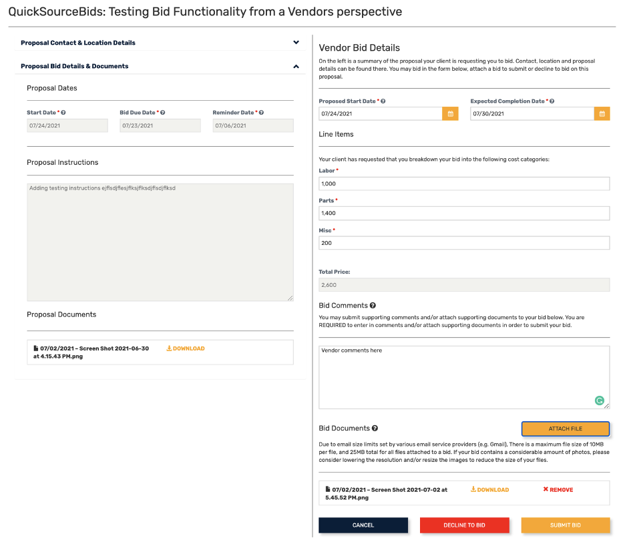The image size is (625, 538).
Task: Submit the bid with the Submit Bid button
Action: coord(565,525)
